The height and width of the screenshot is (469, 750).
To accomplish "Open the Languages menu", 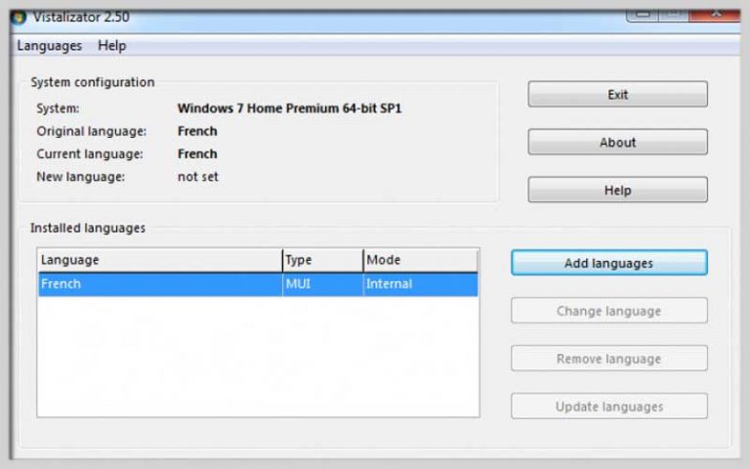I will point(49,46).
